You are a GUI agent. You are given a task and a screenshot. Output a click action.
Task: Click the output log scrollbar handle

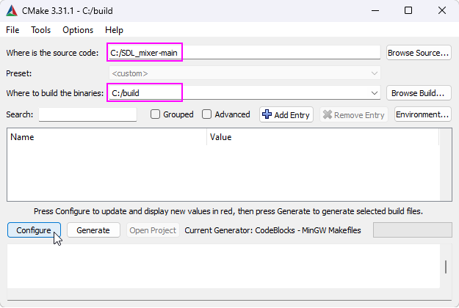pyautogui.click(x=446, y=267)
